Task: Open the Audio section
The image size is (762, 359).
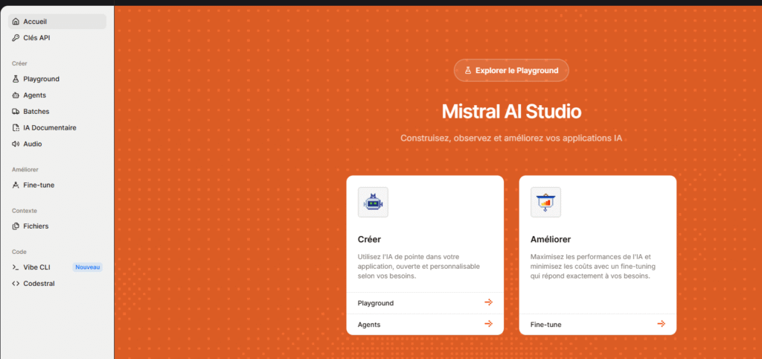Action: coord(57,144)
